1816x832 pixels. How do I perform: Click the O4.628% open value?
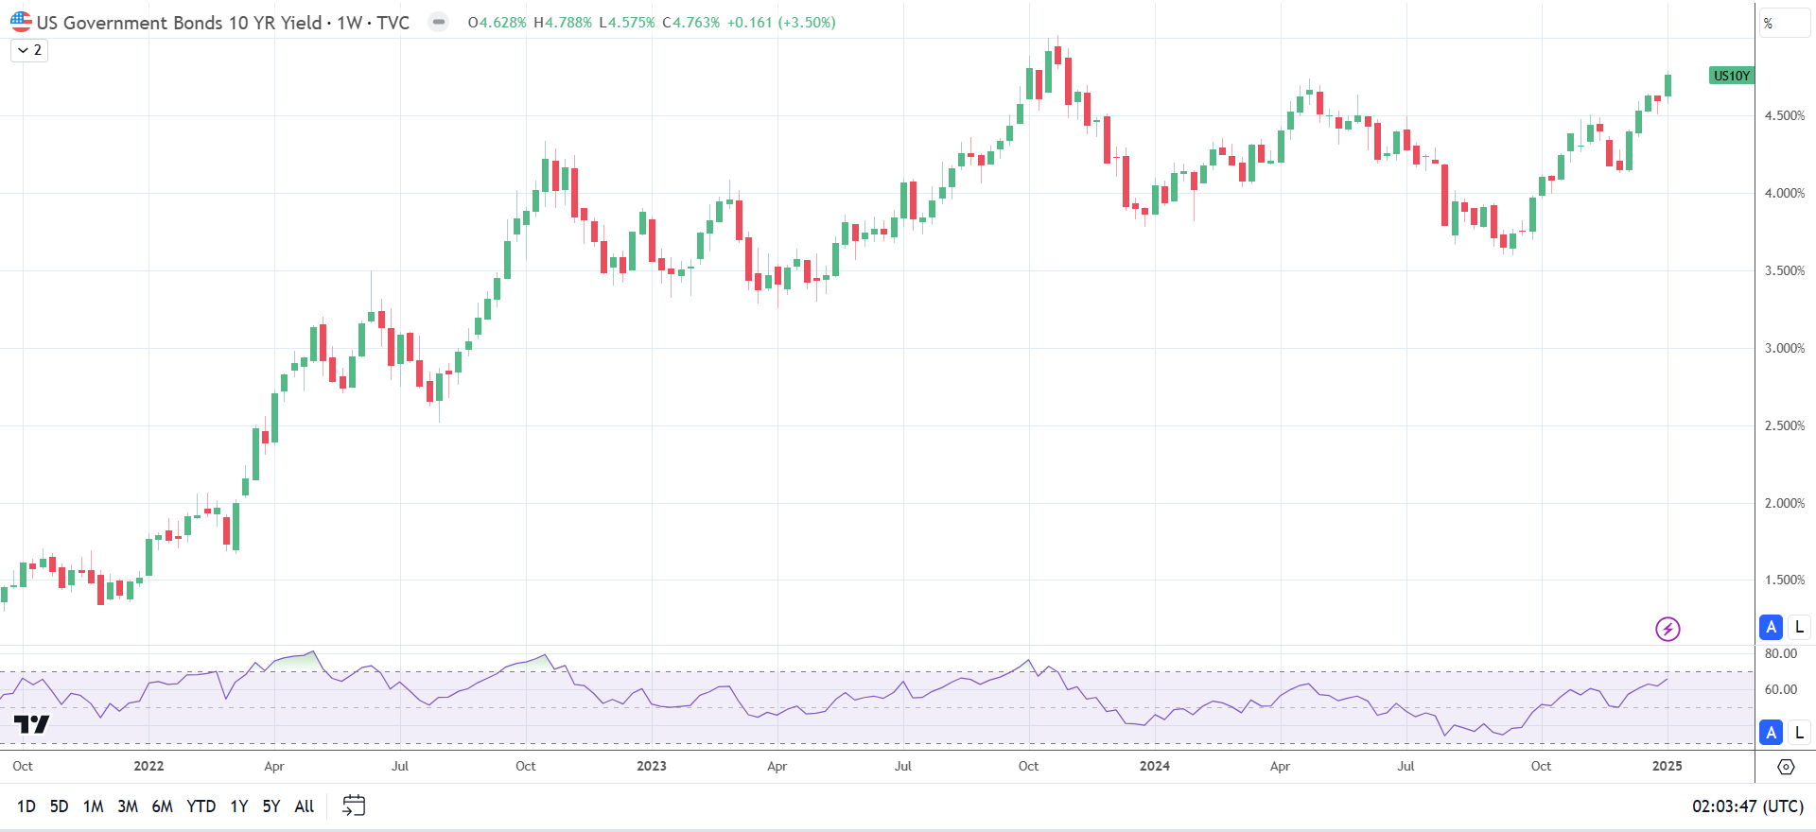pyautogui.click(x=497, y=23)
